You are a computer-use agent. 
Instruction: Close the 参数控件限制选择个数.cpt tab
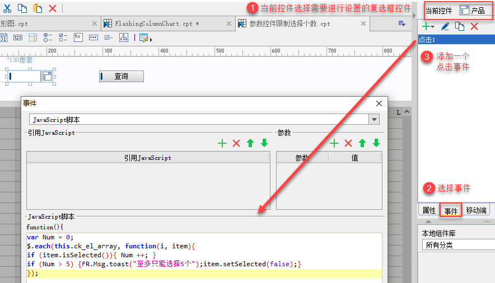tap(363, 23)
